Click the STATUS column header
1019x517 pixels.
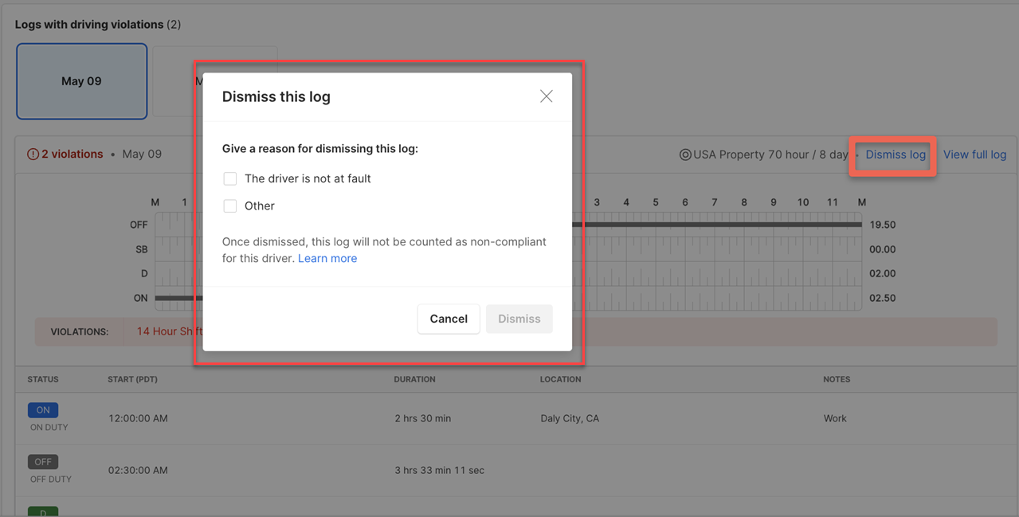(43, 379)
